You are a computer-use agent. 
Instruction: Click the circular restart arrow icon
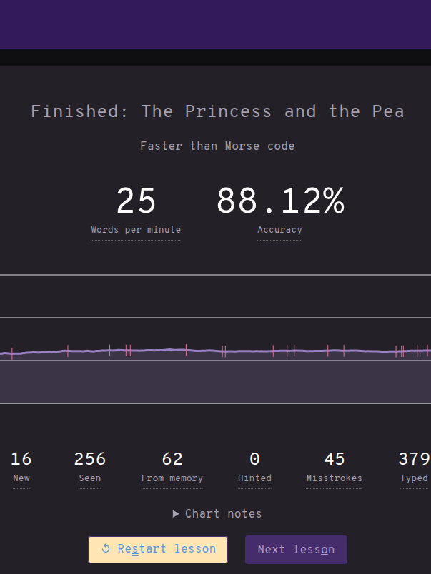(x=106, y=549)
